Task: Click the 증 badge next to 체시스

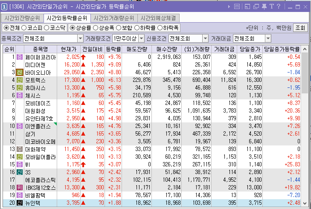Action: pyautogui.click(x=20, y=96)
